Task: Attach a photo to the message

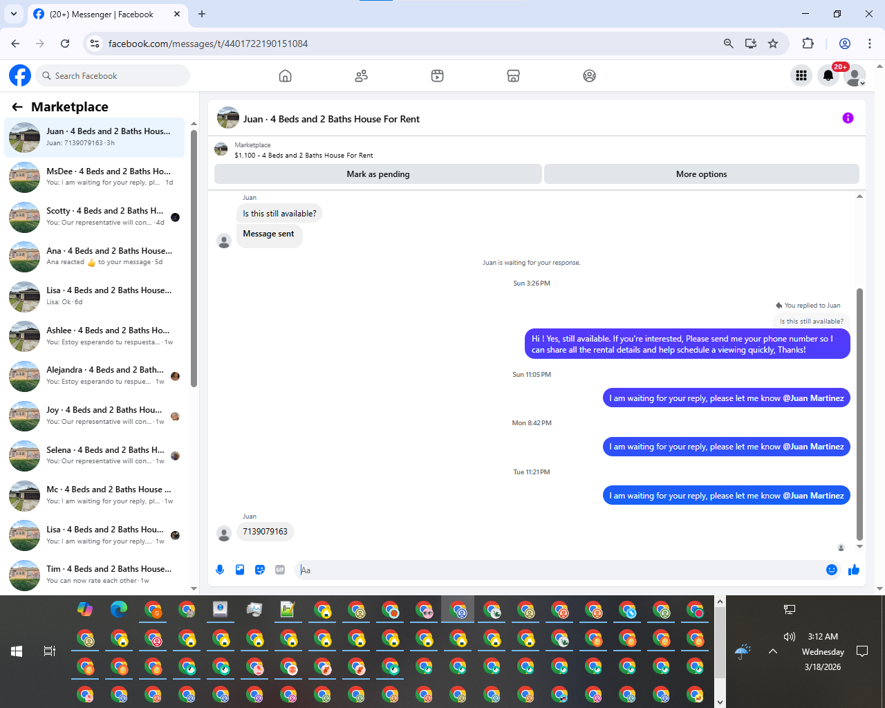Action: coord(240,570)
